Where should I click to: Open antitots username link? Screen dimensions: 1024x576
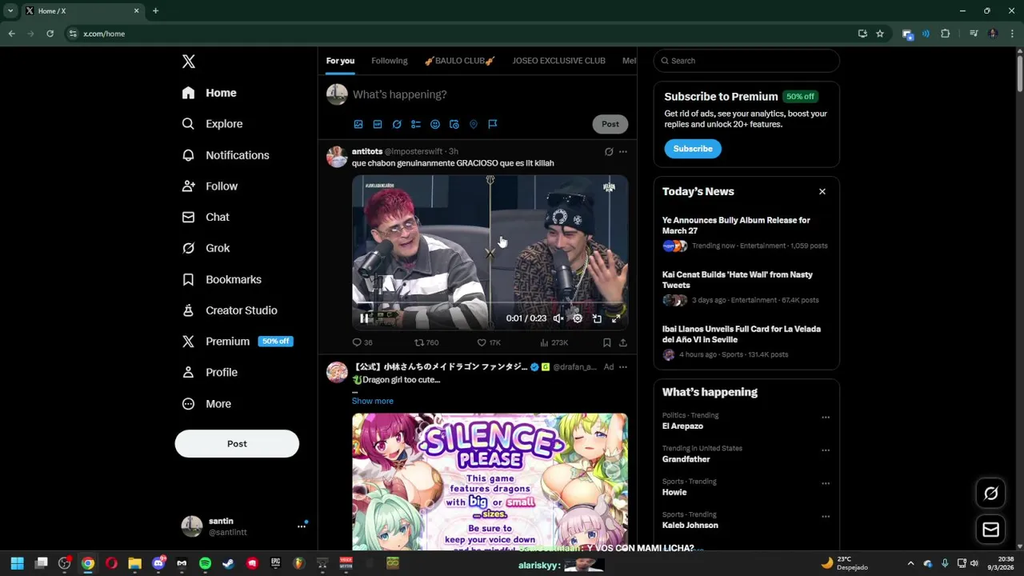pos(367,151)
